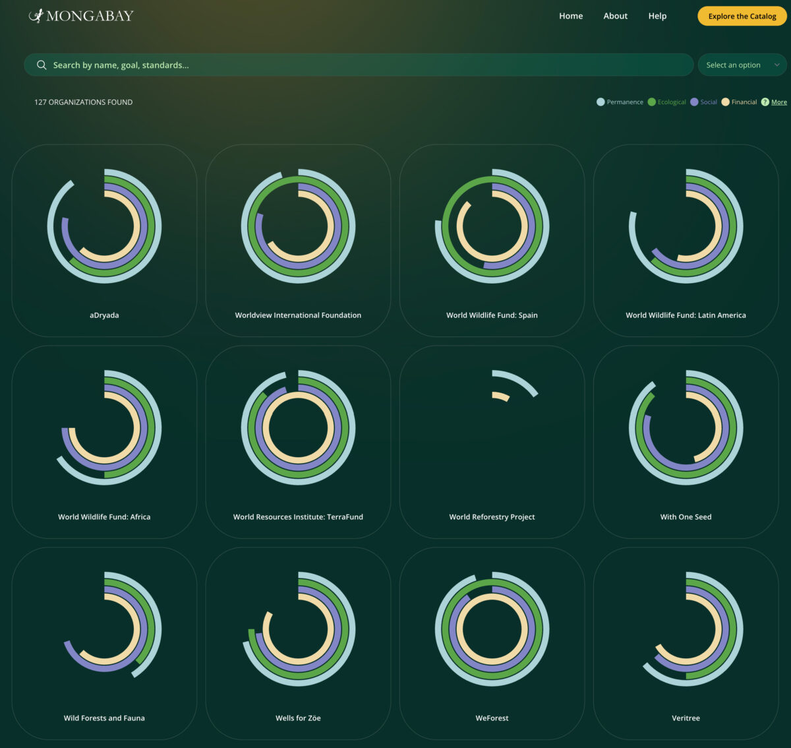Viewport: 791px width, 748px height.
Task: Click the Explore the Catalog button
Action: [x=742, y=16]
